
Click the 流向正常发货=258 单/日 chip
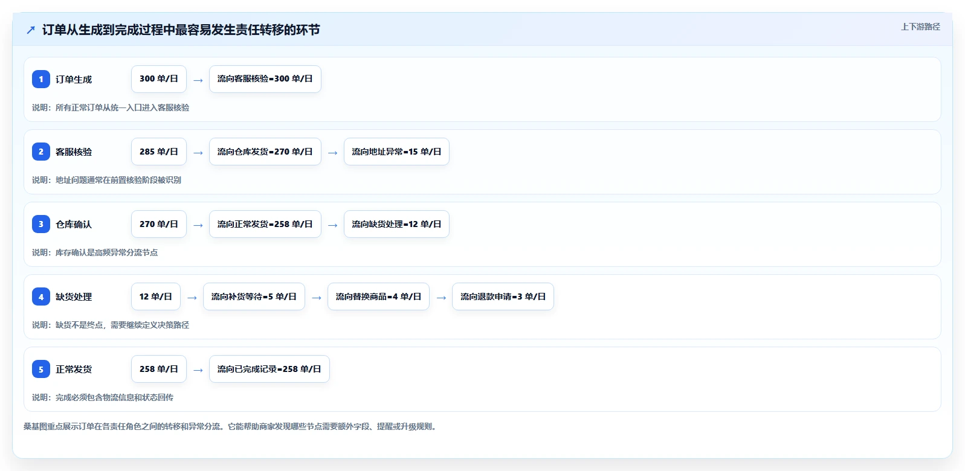[x=265, y=224]
